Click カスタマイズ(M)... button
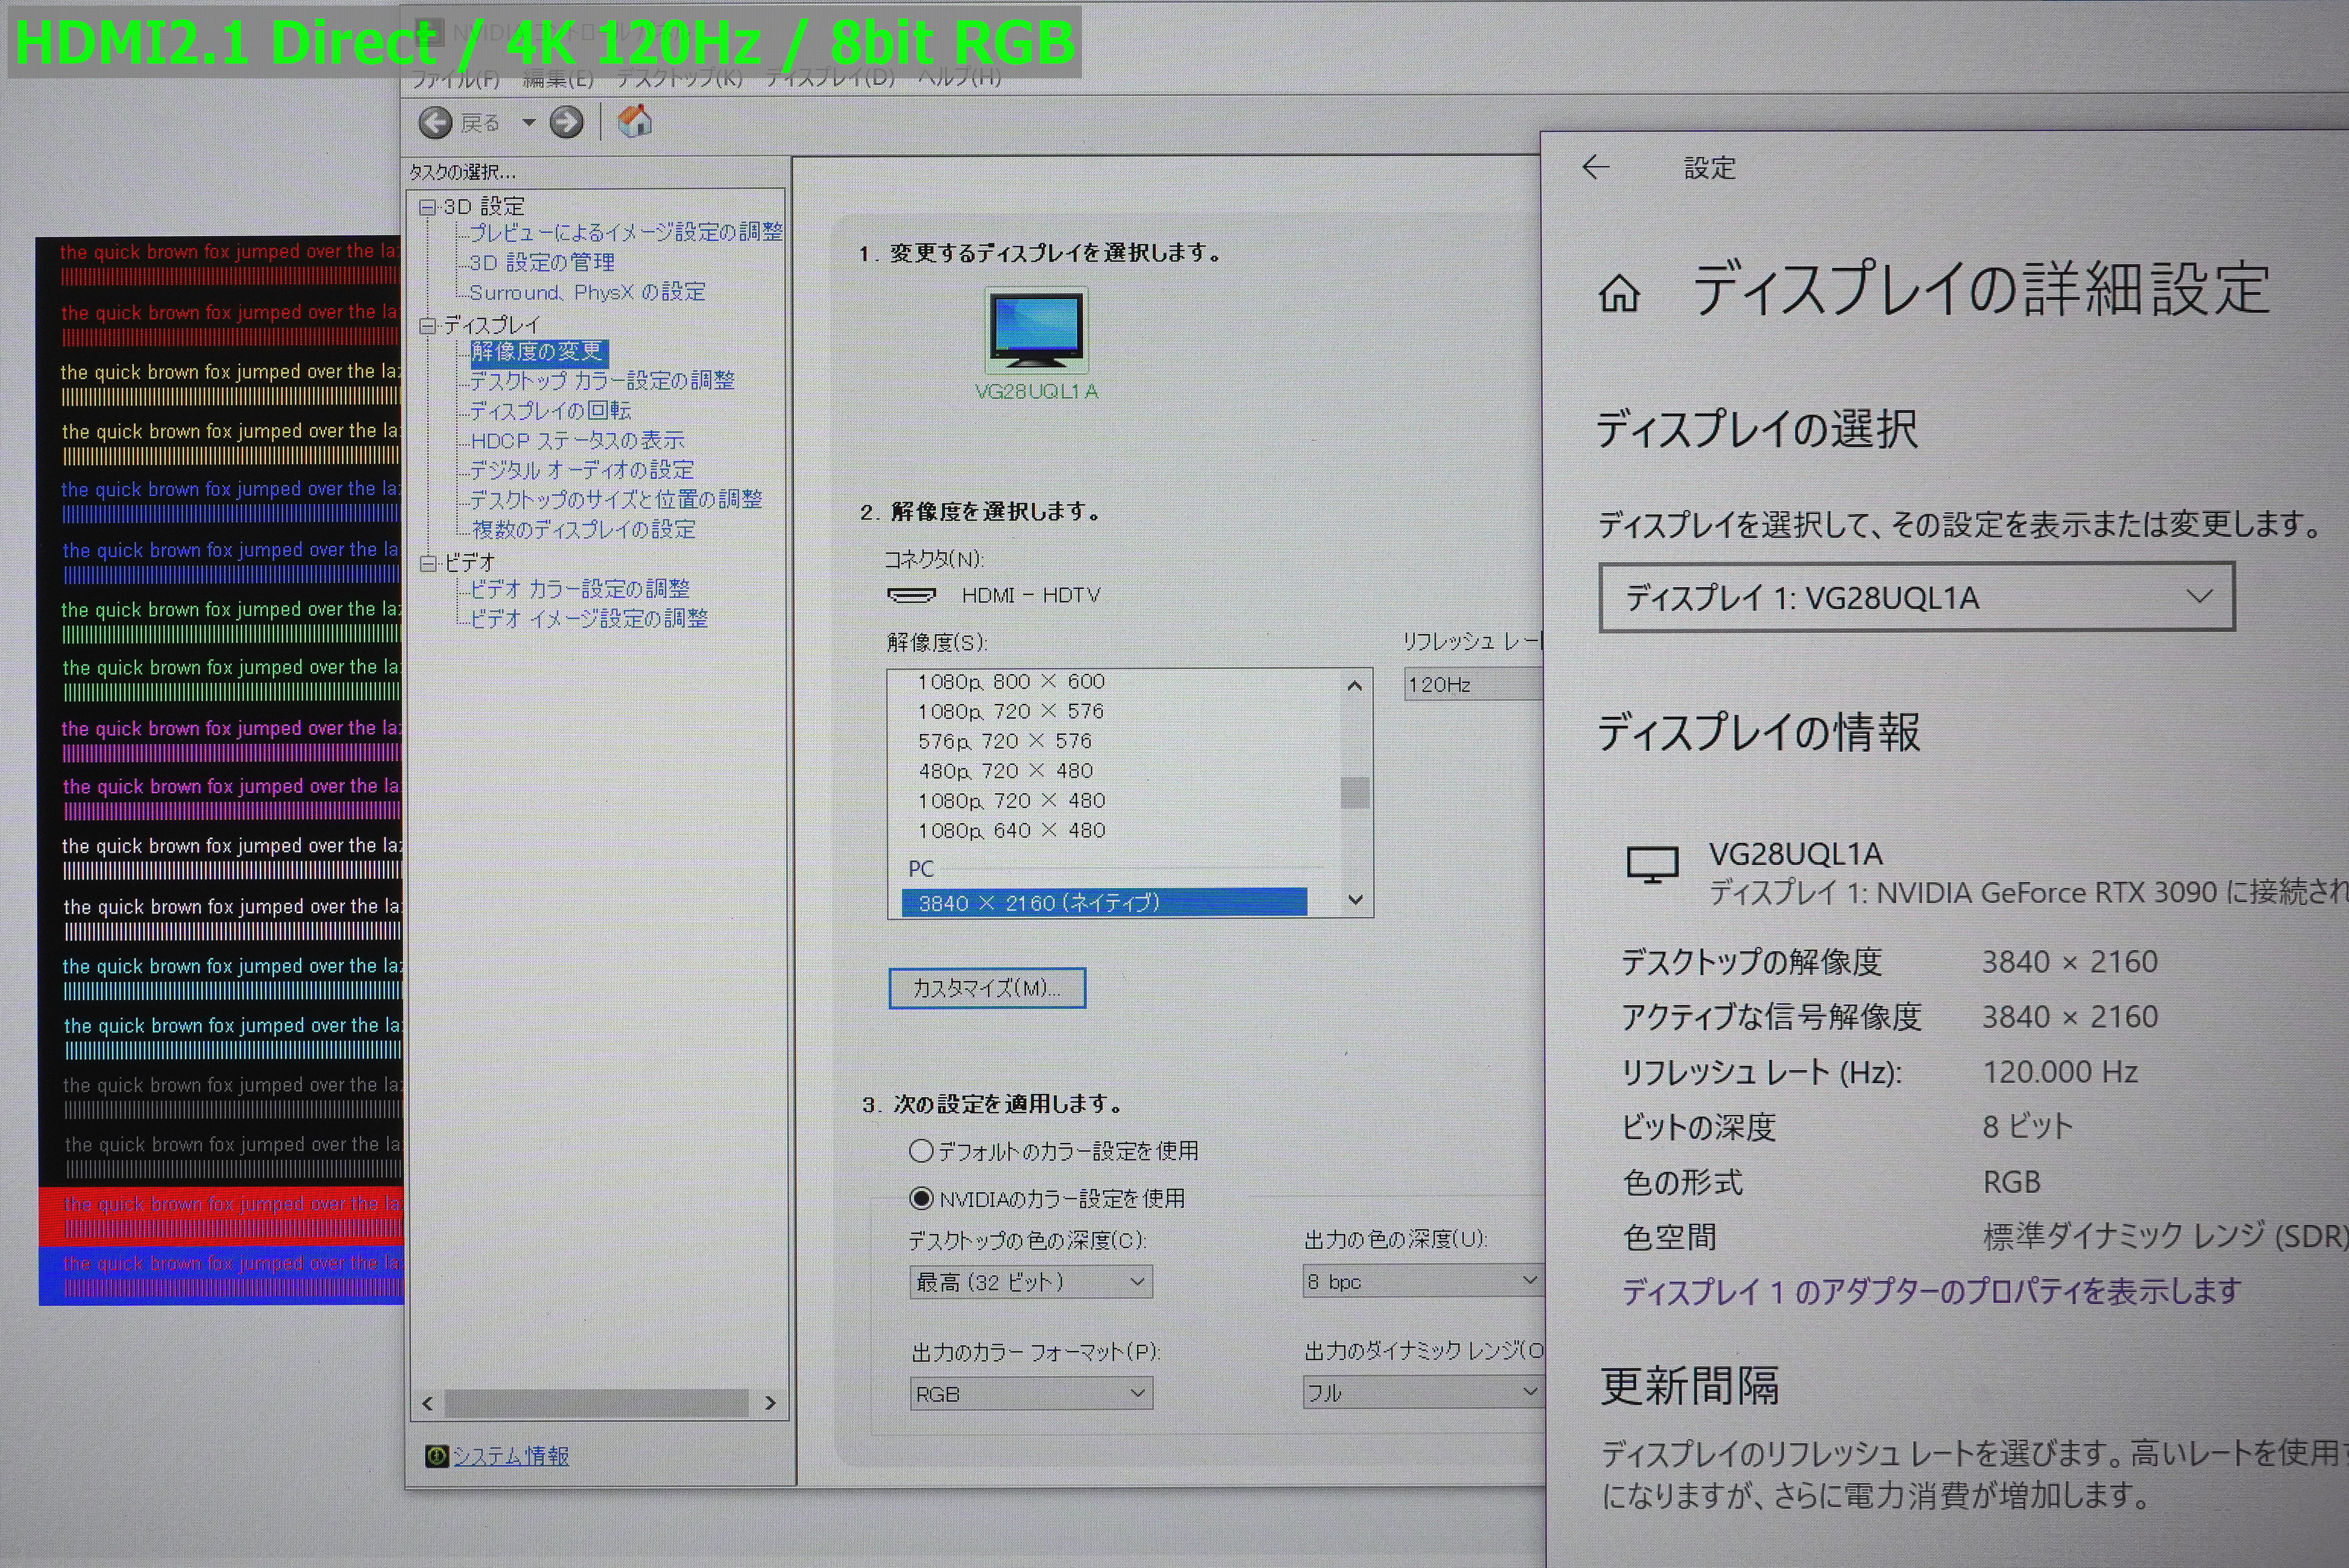This screenshot has width=2349, height=1568. click(x=987, y=988)
